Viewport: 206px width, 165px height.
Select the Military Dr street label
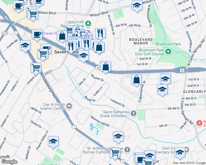click(28, 153)
